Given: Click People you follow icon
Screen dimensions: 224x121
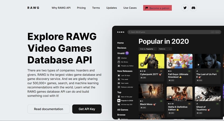Looking at the screenshot, I should coord(119,66).
